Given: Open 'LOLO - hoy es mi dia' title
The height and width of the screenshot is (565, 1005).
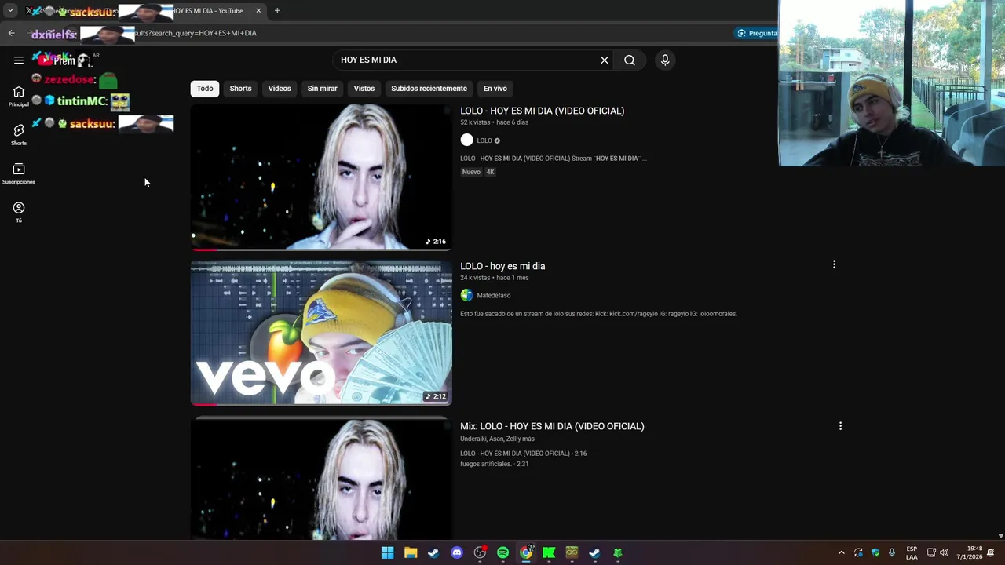Looking at the screenshot, I should 502,266.
